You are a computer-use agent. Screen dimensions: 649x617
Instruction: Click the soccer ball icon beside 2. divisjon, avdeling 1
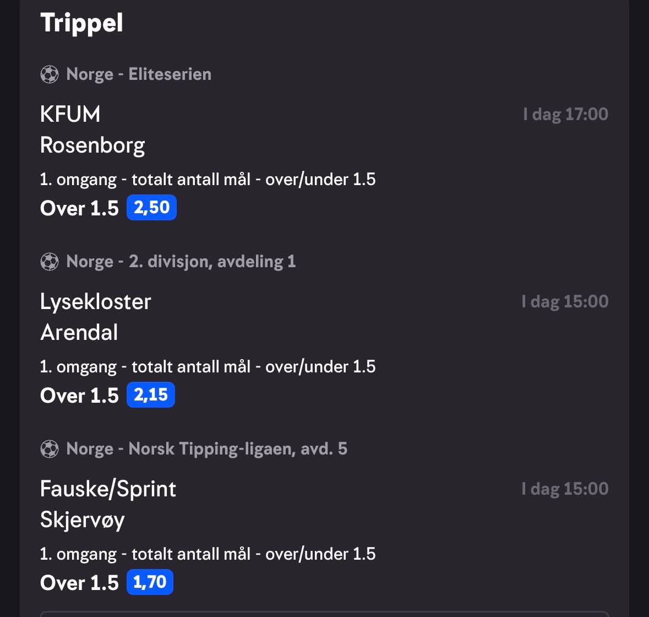[x=49, y=262]
